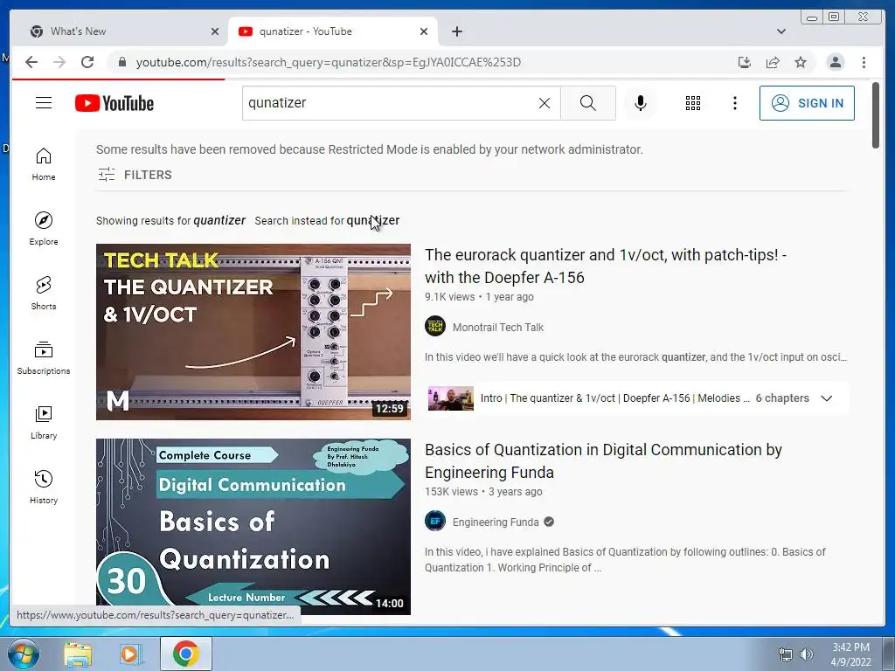
Task: Click the page vertical scrollbar thumb
Action: pos(876,115)
